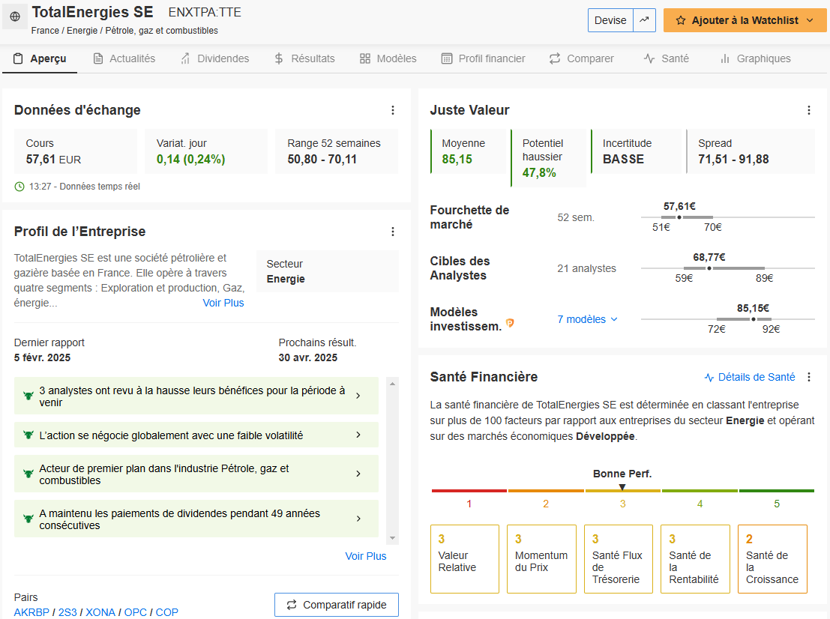830x619 pixels.
Task: Click the Pro badge icon by Modèles investissem.
Action: (x=511, y=323)
